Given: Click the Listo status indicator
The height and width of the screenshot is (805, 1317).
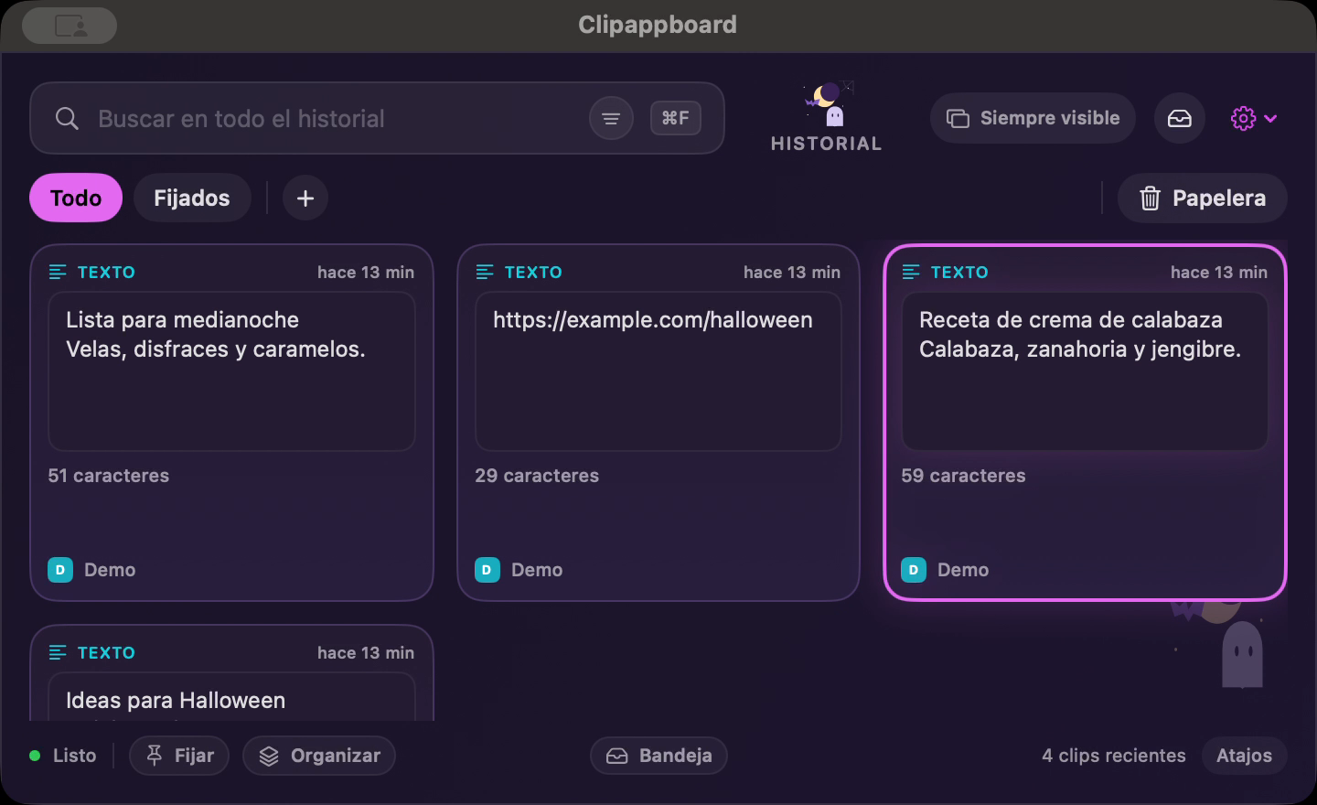Looking at the screenshot, I should tap(62, 756).
